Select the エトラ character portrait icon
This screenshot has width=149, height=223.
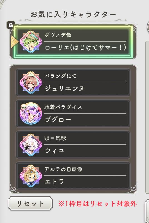click(x=31, y=176)
